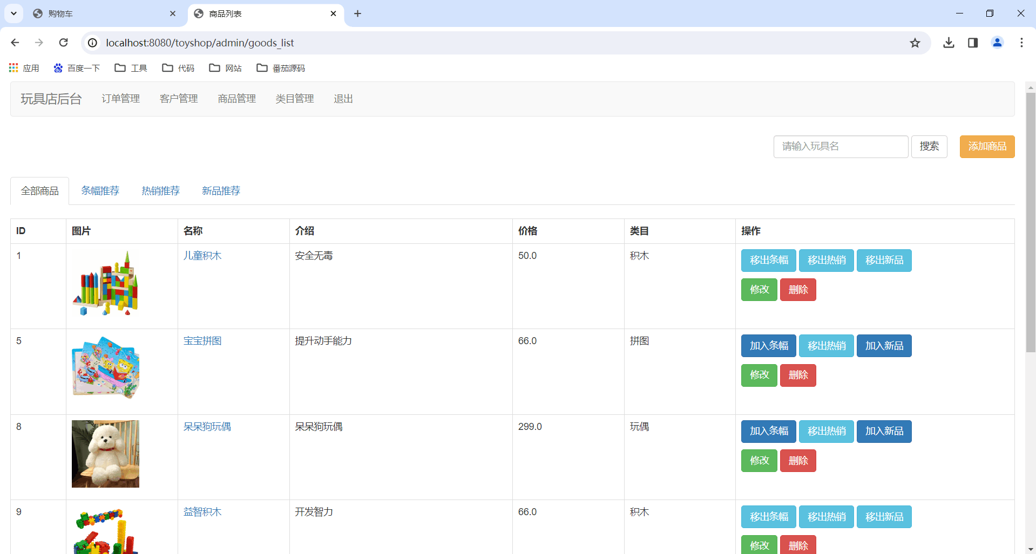Switch to the 新品推荐 tab

point(221,191)
